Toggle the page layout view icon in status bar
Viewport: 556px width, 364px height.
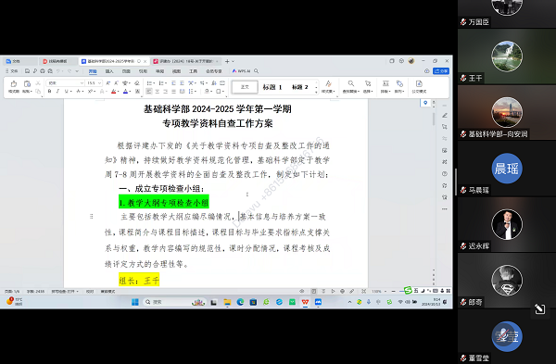click(314, 292)
